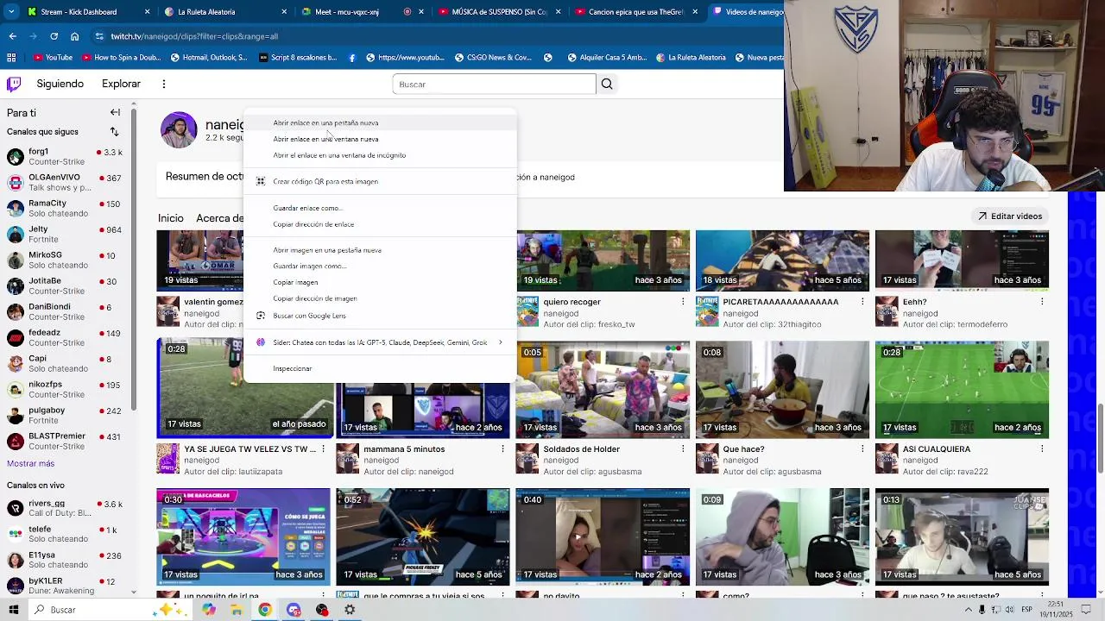Select Inspeccionar in the context menu

[x=380, y=368]
